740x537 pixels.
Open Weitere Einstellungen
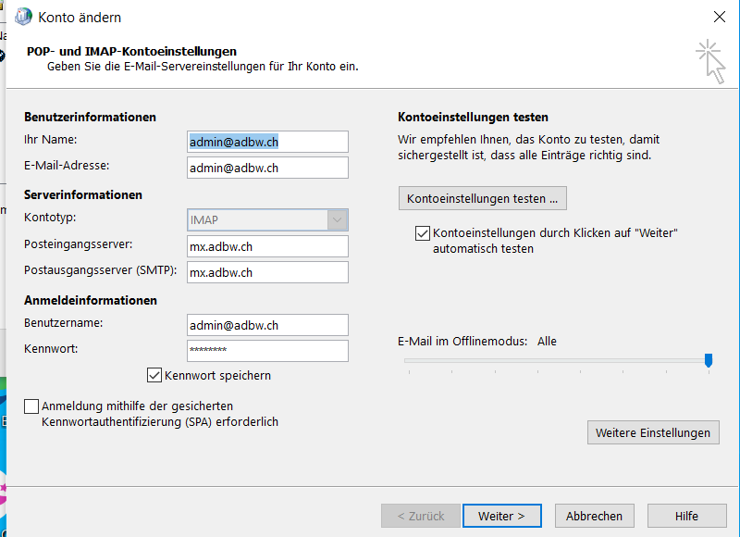point(653,432)
